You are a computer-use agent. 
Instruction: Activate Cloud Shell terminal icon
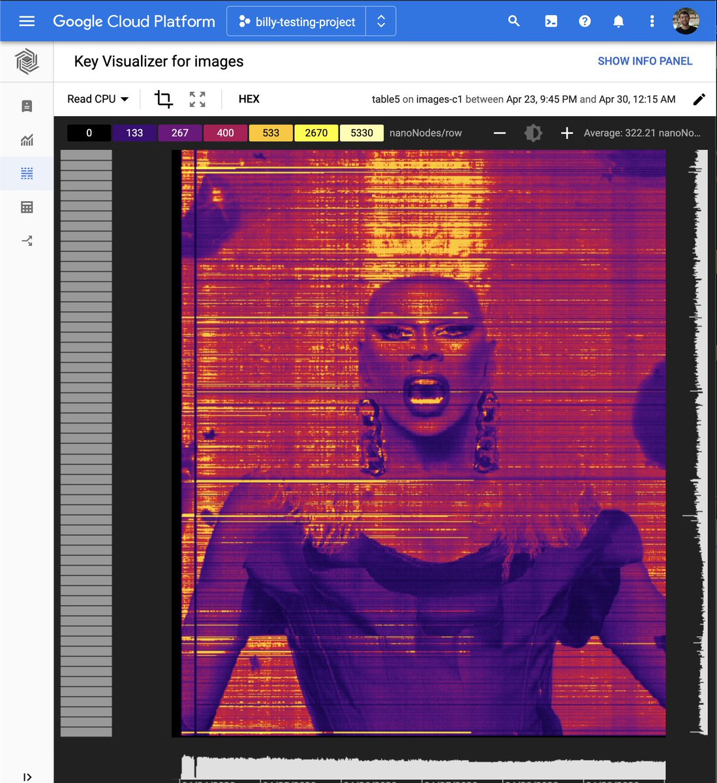click(551, 21)
